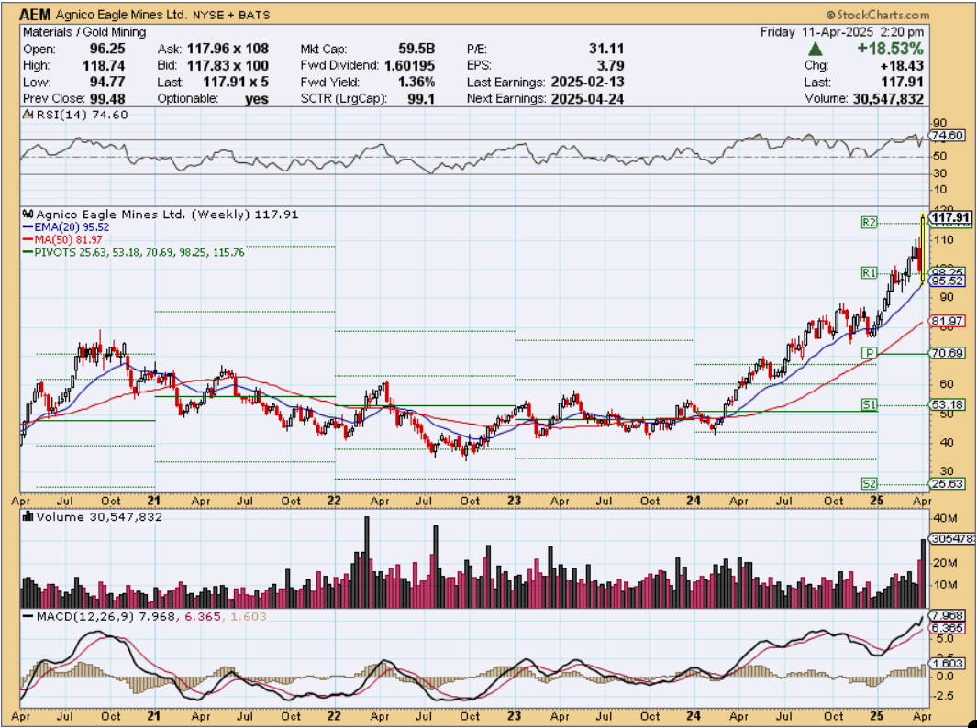Click the Optionable value yes
The width and height of the screenshot is (977, 728).
click(x=256, y=99)
